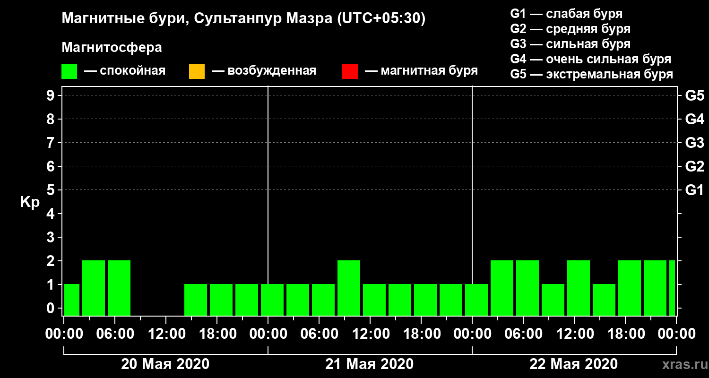Select the 'G4 — очень сильная буря' legend line
Screen dimensions: 709x378
coord(591,59)
